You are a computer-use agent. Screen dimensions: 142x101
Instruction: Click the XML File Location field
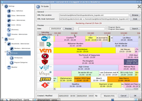pyautogui.click(x=94, y=15)
